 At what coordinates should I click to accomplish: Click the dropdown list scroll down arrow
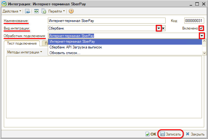tap(204, 53)
